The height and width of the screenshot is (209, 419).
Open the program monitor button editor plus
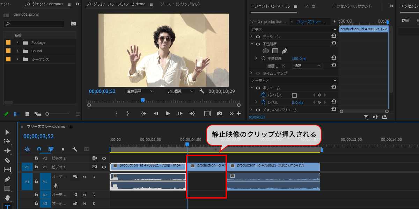tap(239, 113)
